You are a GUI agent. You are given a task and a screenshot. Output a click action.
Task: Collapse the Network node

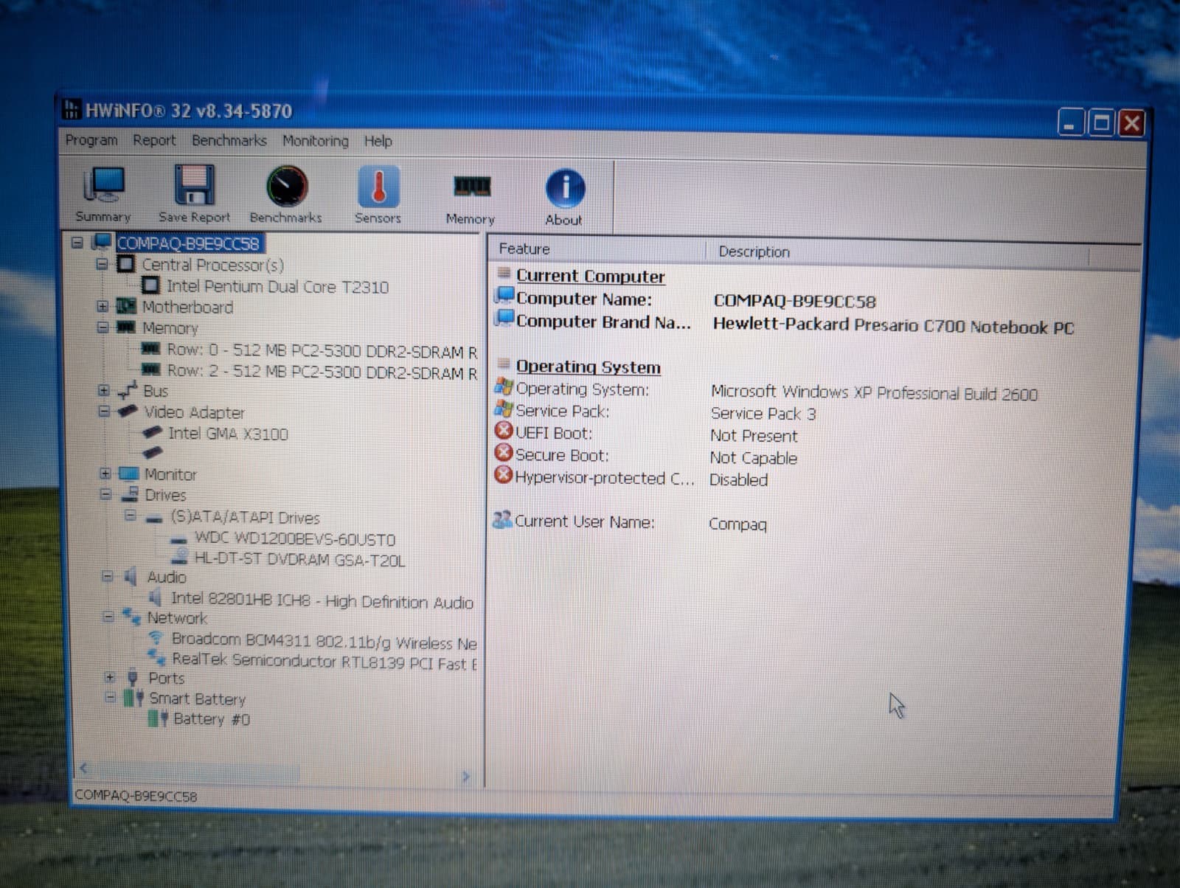(108, 617)
